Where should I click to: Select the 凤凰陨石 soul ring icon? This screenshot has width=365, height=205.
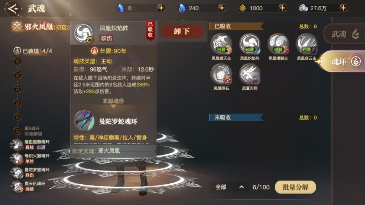(221, 74)
